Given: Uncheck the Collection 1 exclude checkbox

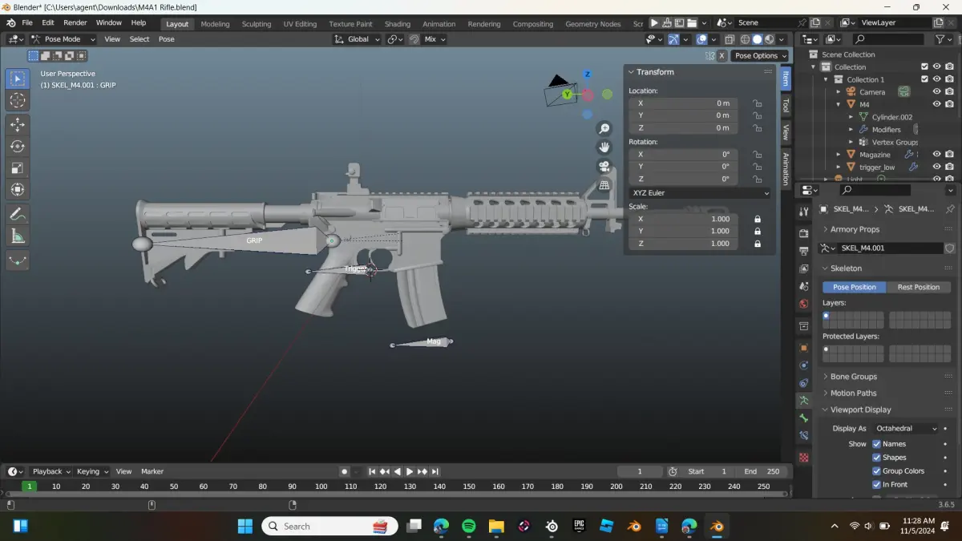Looking at the screenshot, I should tap(924, 79).
